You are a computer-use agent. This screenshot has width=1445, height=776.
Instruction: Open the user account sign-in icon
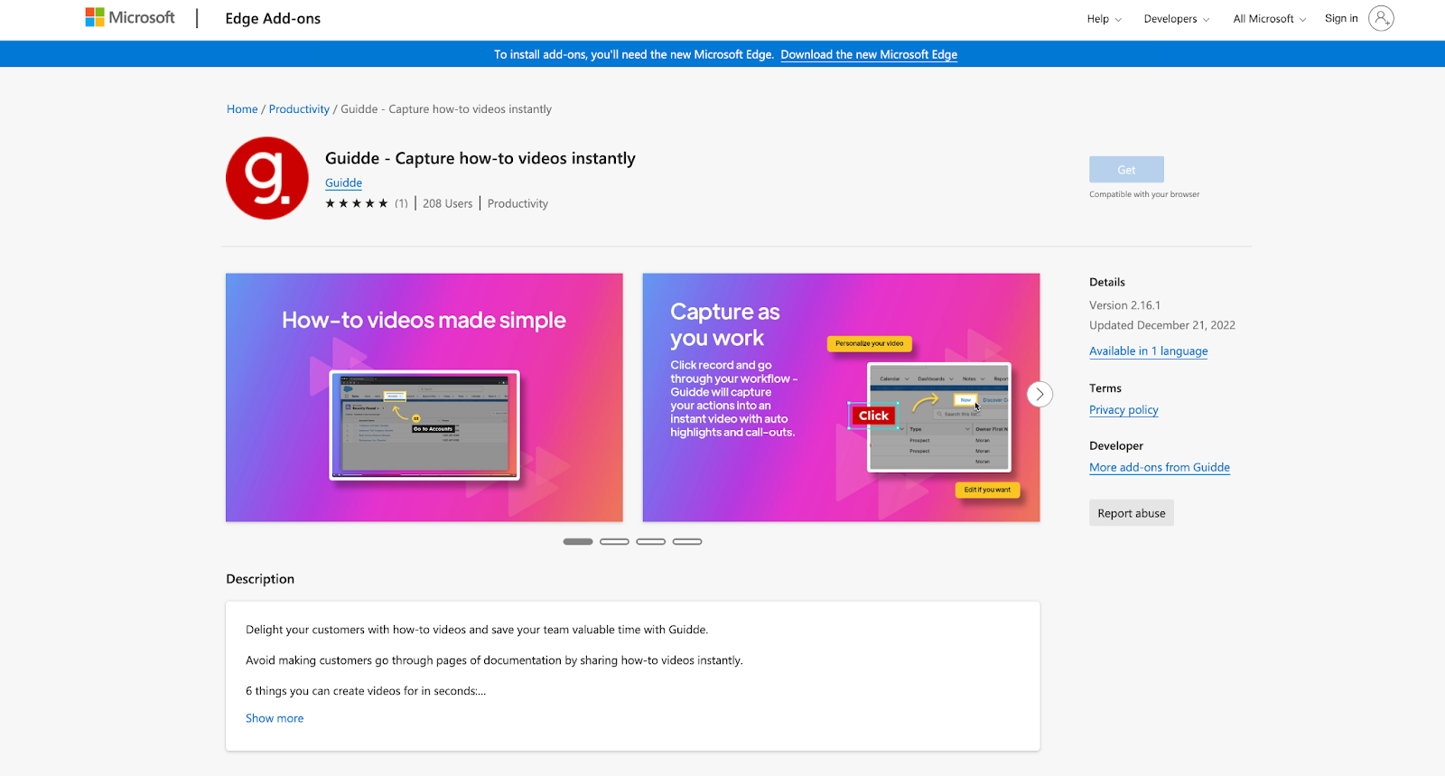(x=1381, y=18)
